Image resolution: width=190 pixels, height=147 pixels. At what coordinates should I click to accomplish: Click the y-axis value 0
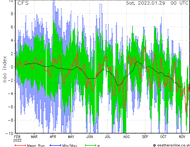point(12,67)
